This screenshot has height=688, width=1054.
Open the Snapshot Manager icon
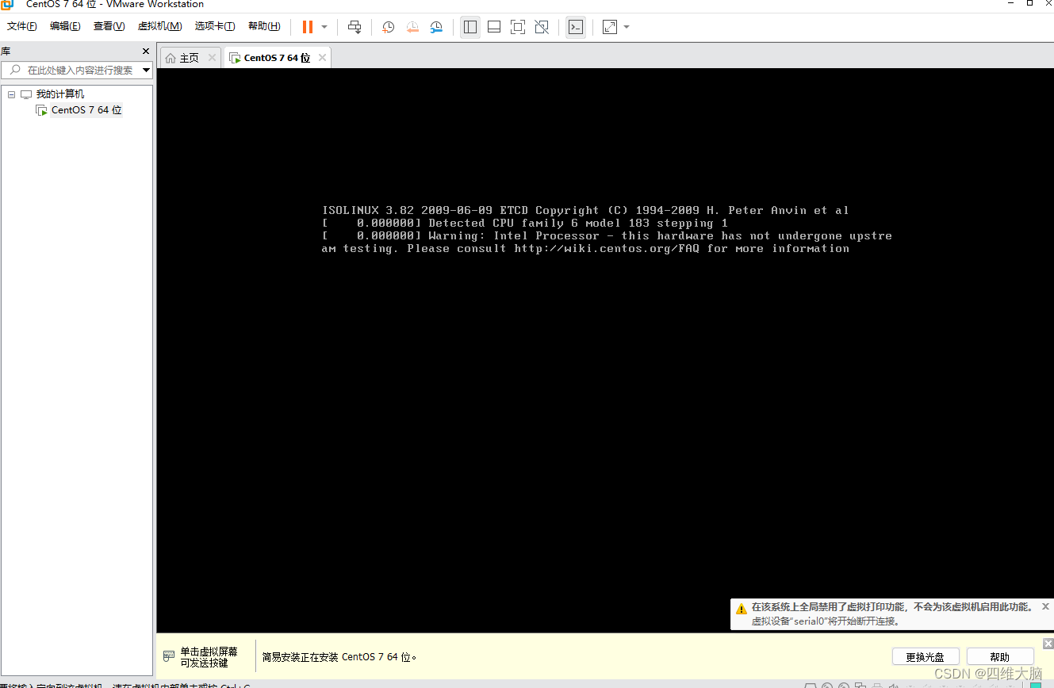[436, 26]
